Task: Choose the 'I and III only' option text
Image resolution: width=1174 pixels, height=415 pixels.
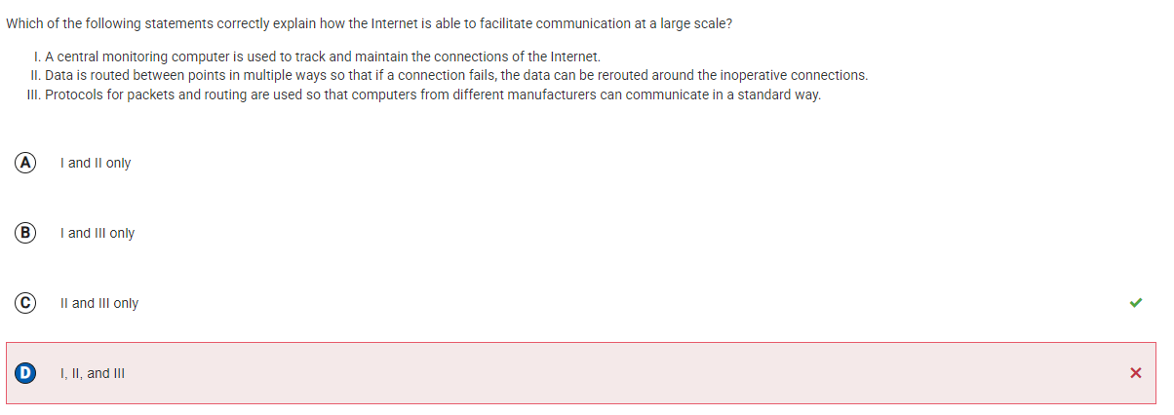Action: click(x=98, y=233)
